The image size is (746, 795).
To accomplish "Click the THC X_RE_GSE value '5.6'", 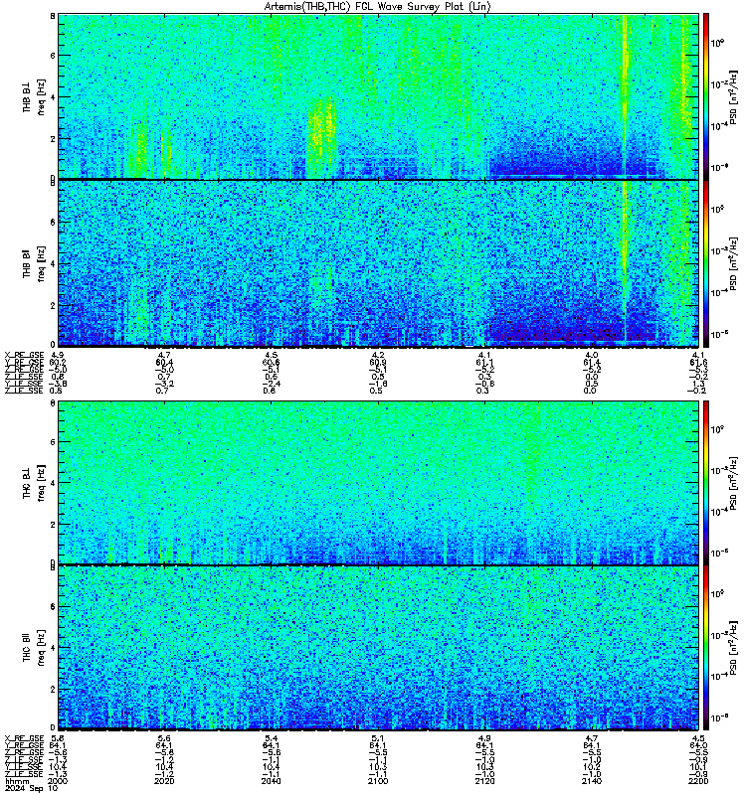I will [164, 738].
